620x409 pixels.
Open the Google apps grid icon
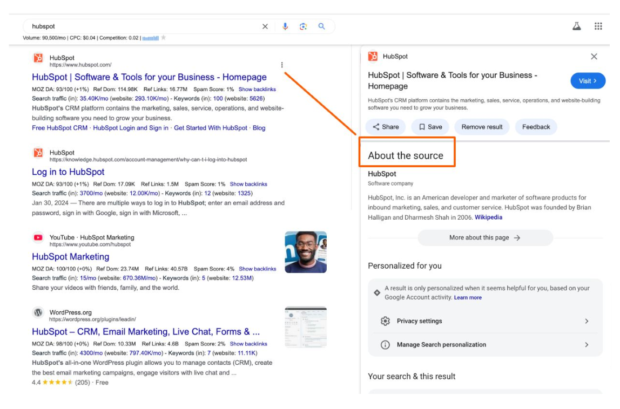(598, 26)
